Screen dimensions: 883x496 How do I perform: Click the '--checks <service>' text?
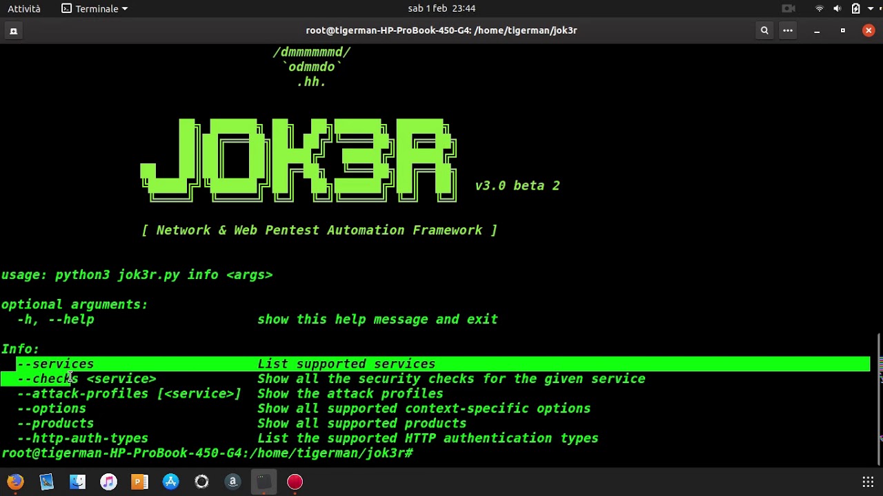pos(87,379)
